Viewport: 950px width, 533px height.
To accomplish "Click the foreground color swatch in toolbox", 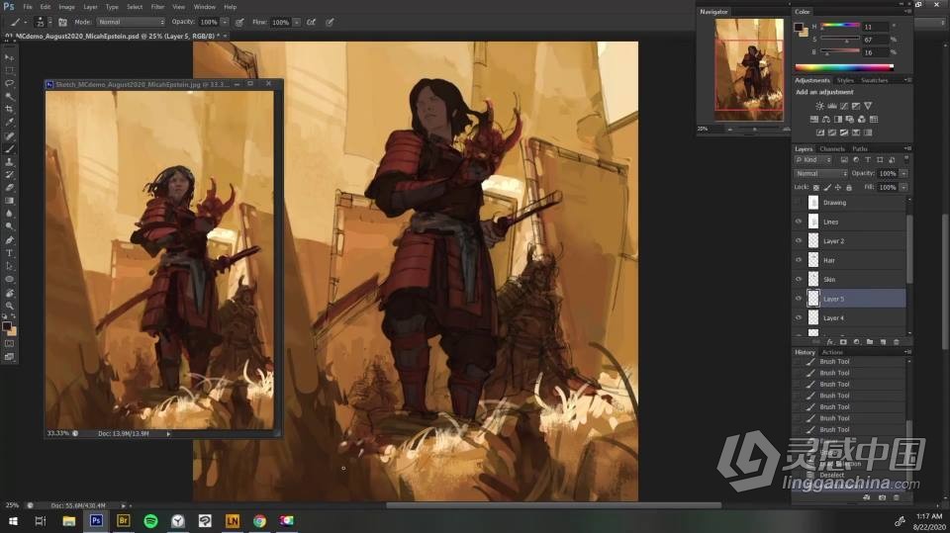I will (7, 327).
